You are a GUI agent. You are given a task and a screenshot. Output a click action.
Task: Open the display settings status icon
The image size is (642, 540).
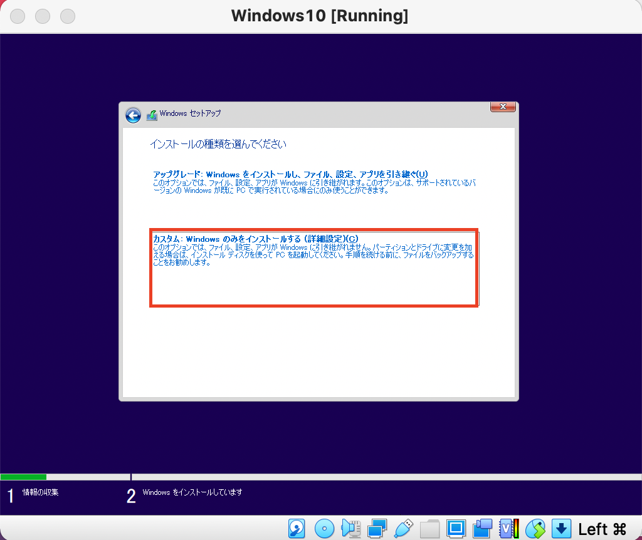pyautogui.click(x=457, y=528)
